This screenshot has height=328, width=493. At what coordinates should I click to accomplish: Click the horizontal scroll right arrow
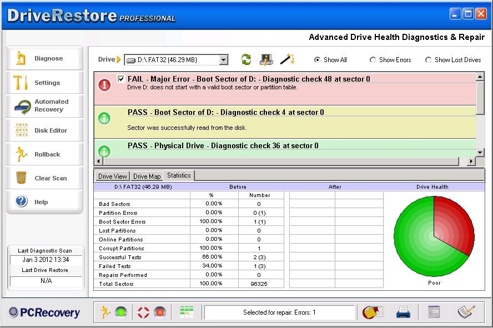pyautogui.click(x=471, y=161)
